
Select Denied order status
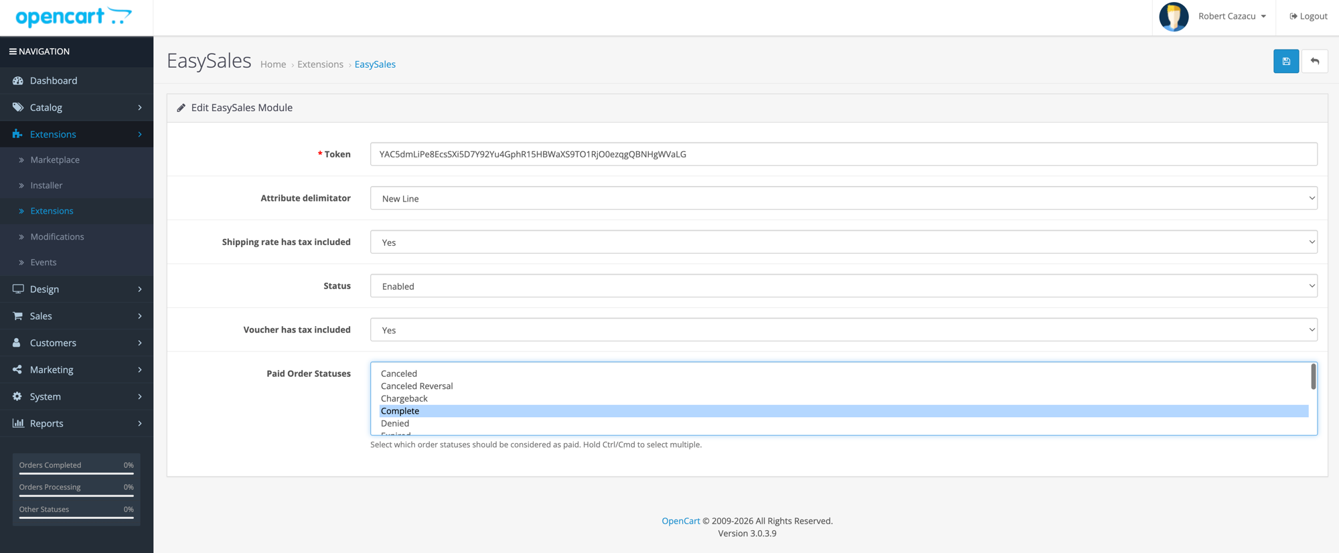[844, 423]
